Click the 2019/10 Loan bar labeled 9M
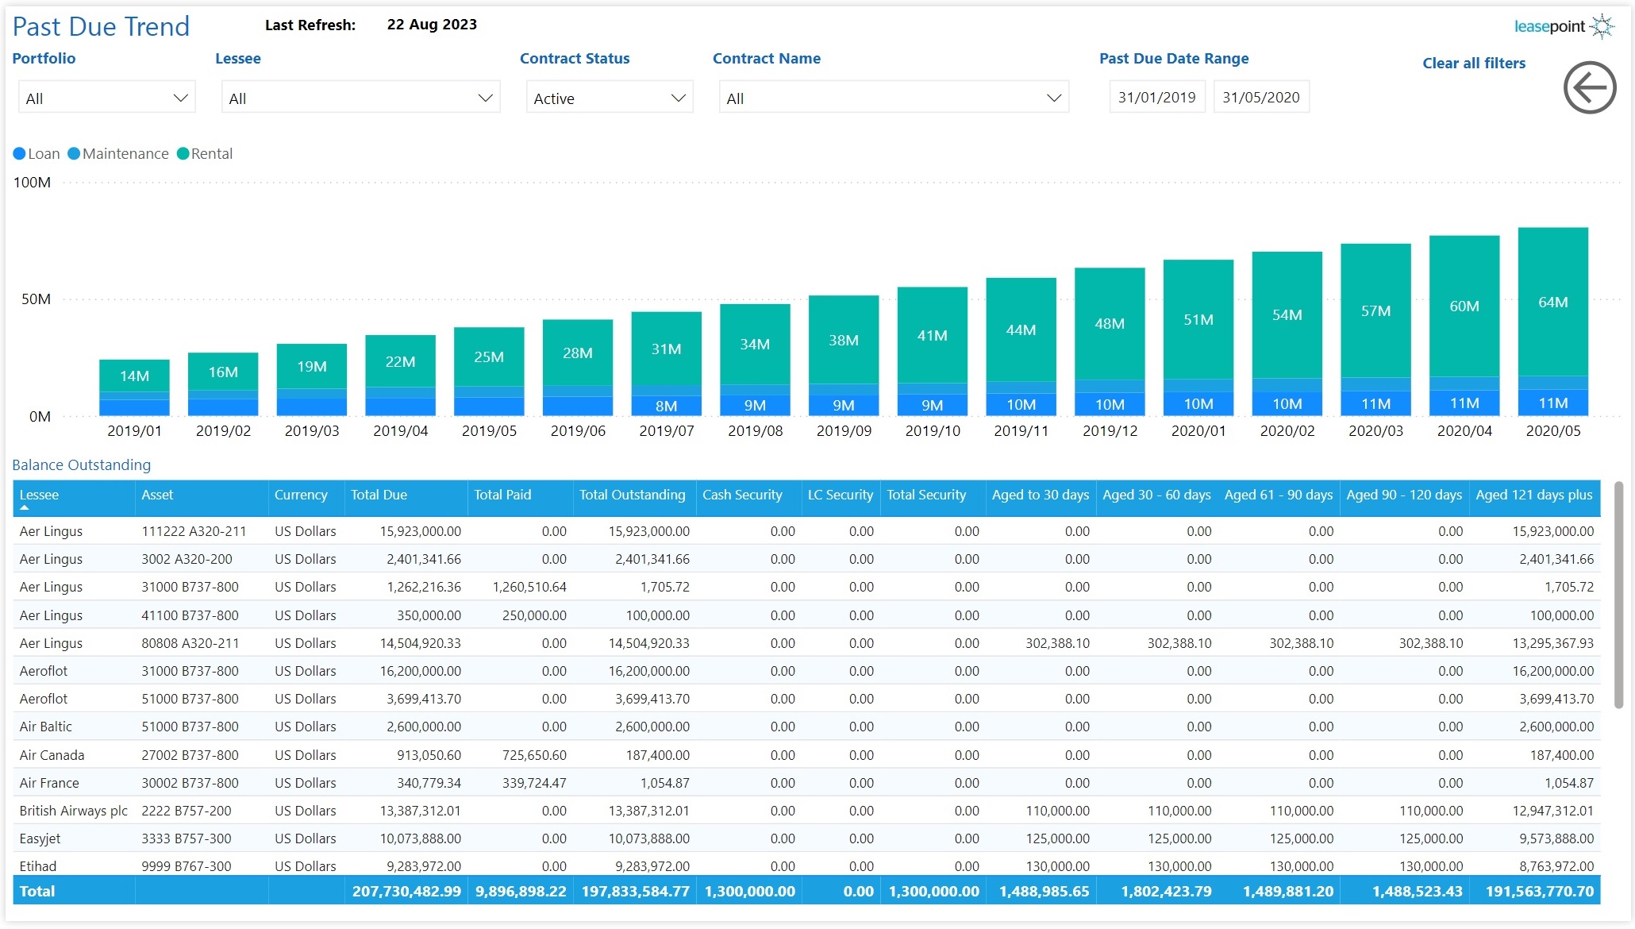 coord(933,405)
